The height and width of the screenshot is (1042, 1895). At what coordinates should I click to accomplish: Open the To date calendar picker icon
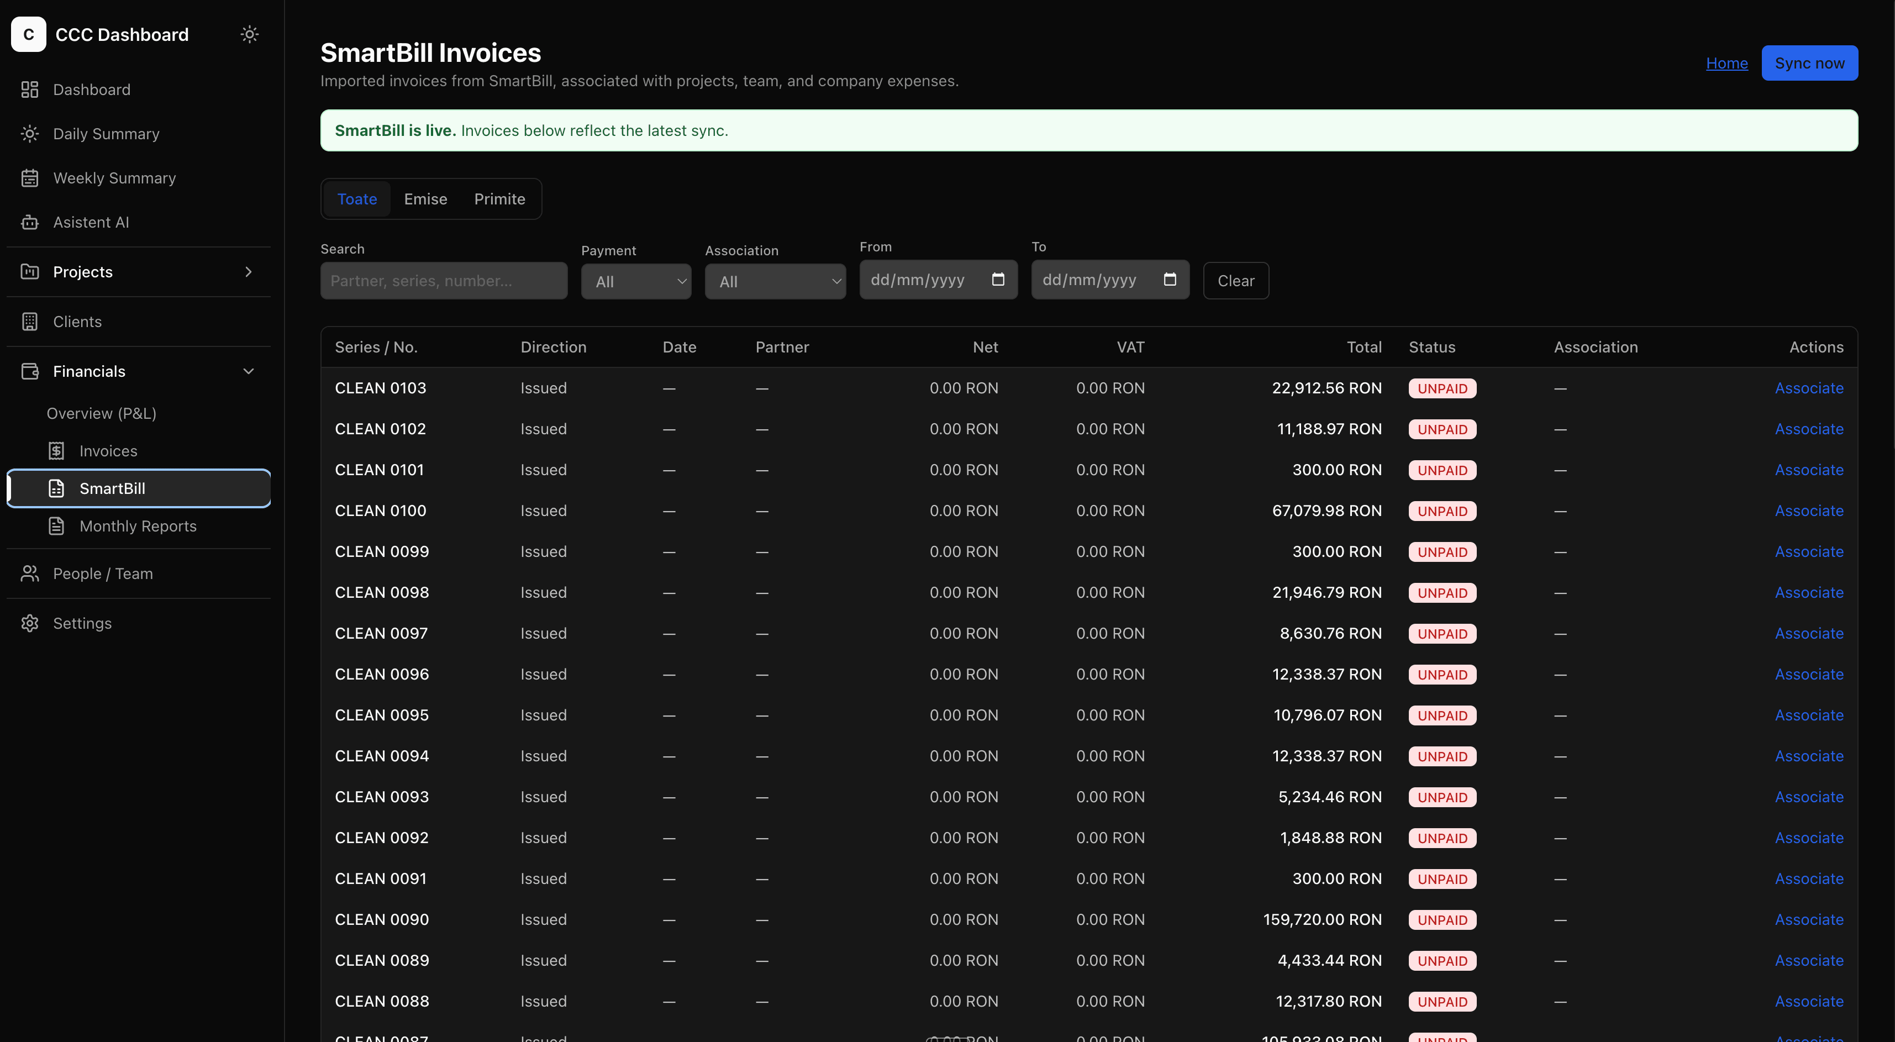tap(1170, 279)
